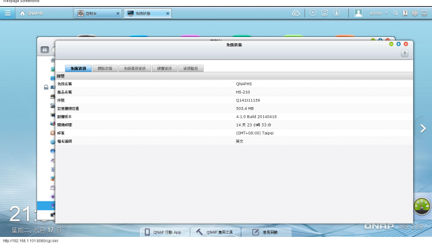Open the external devices icon
432x243 pixels.
[x=325, y=13]
